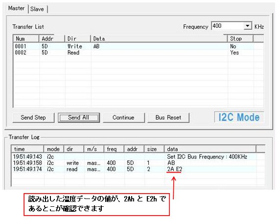278x221 pixels.
Task: Click the data column header in Transfer Log
Action: coord(210,149)
